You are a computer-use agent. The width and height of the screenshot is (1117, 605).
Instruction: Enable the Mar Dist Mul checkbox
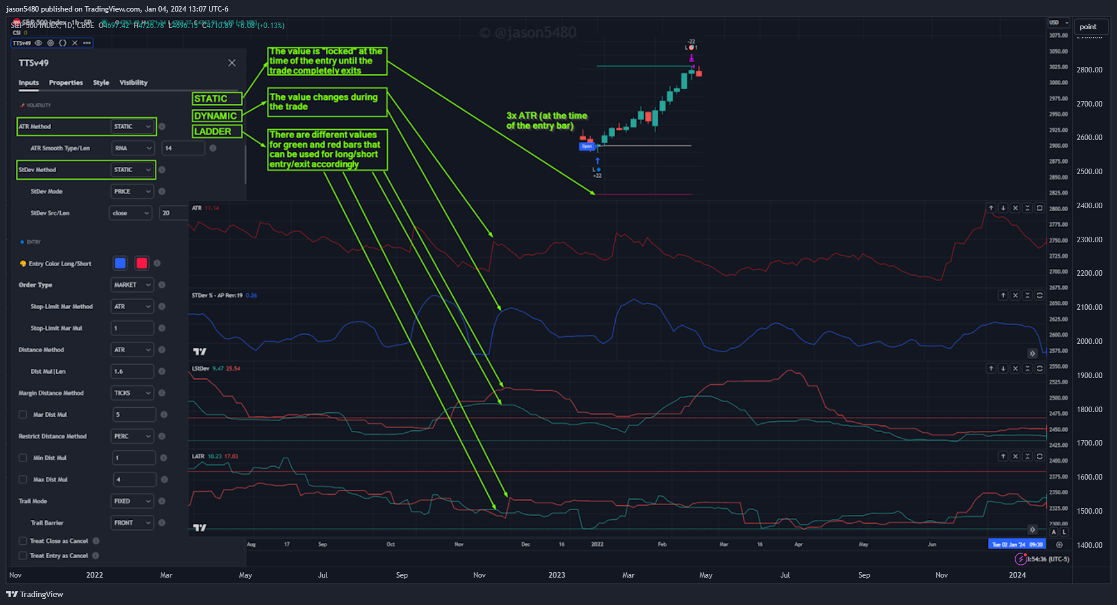[23, 414]
